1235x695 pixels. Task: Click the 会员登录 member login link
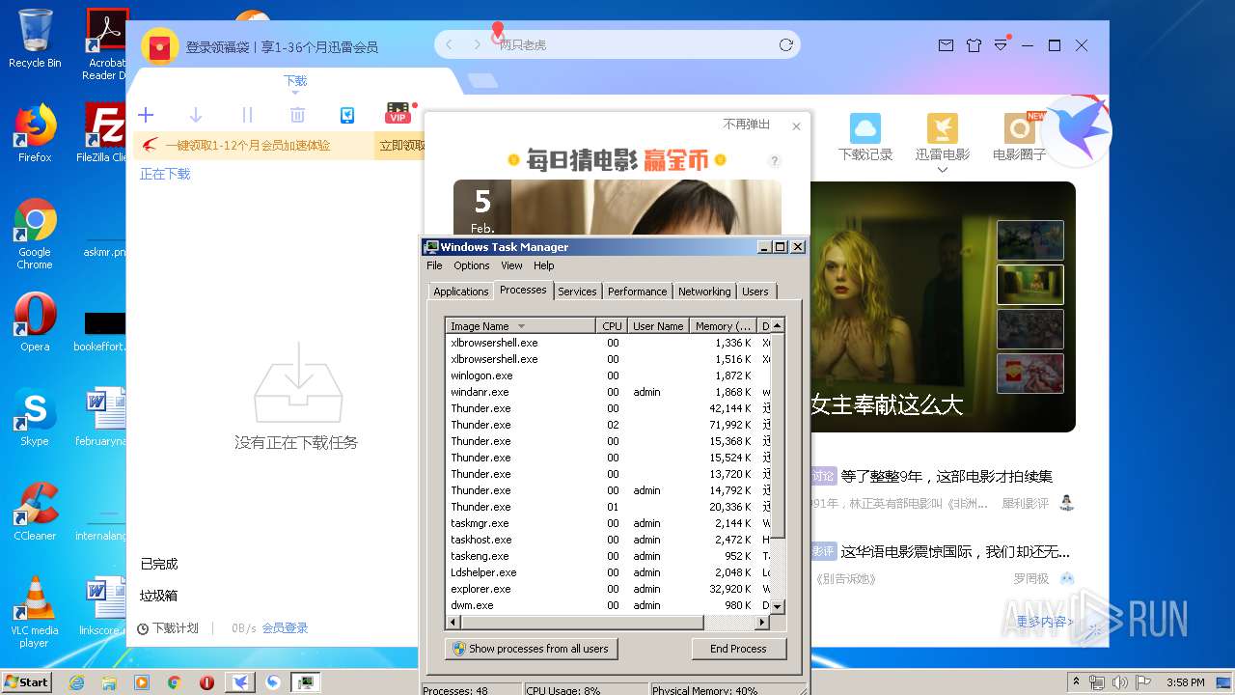point(286,628)
